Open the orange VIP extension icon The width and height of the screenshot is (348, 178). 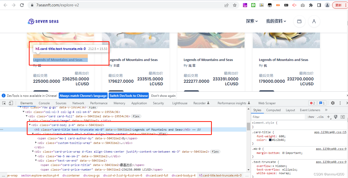coord(278,5)
